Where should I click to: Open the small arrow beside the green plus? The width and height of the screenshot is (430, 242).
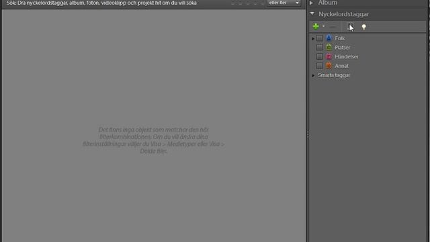[x=324, y=26]
